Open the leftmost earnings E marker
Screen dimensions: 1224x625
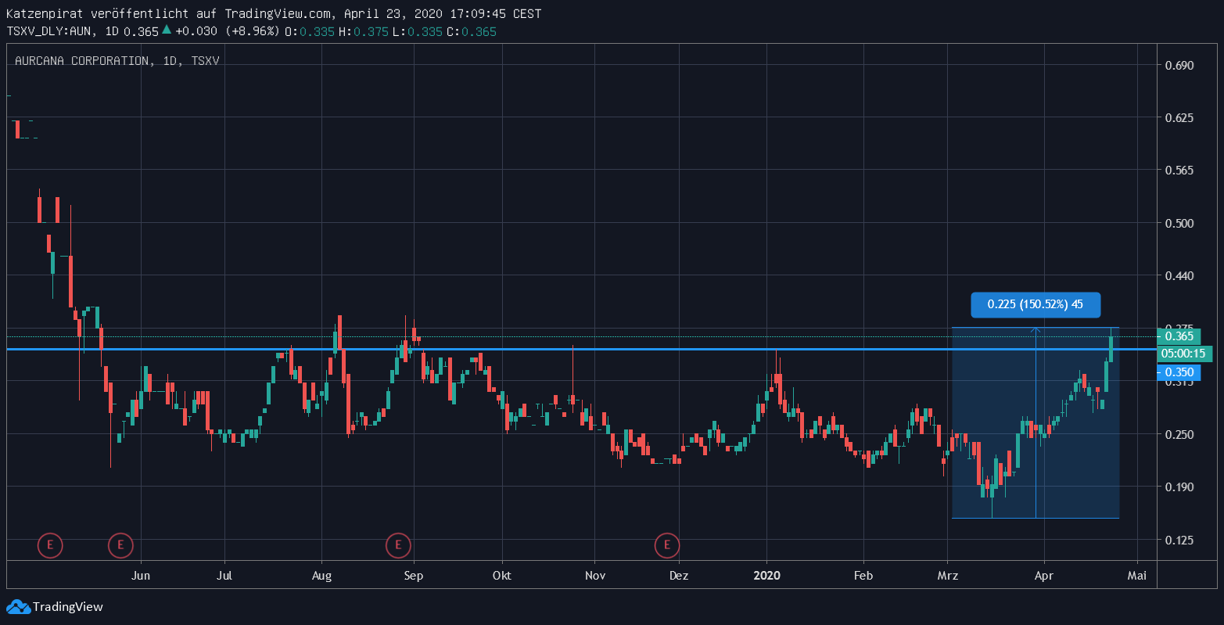pos(50,544)
